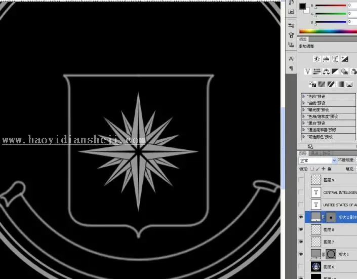The image size is (357, 279).
Task: Add a Threshold adjustment
Action: pyautogui.click(x=331, y=84)
